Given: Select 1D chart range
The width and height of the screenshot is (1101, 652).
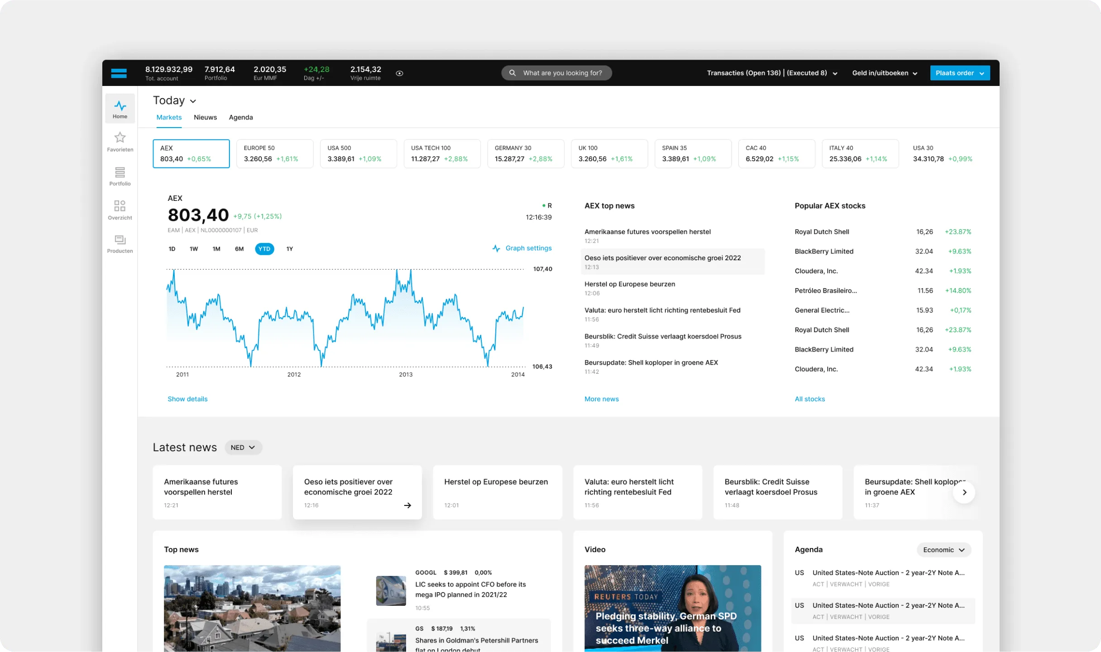Looking at the screenshot, I should [x=172, y=249].
